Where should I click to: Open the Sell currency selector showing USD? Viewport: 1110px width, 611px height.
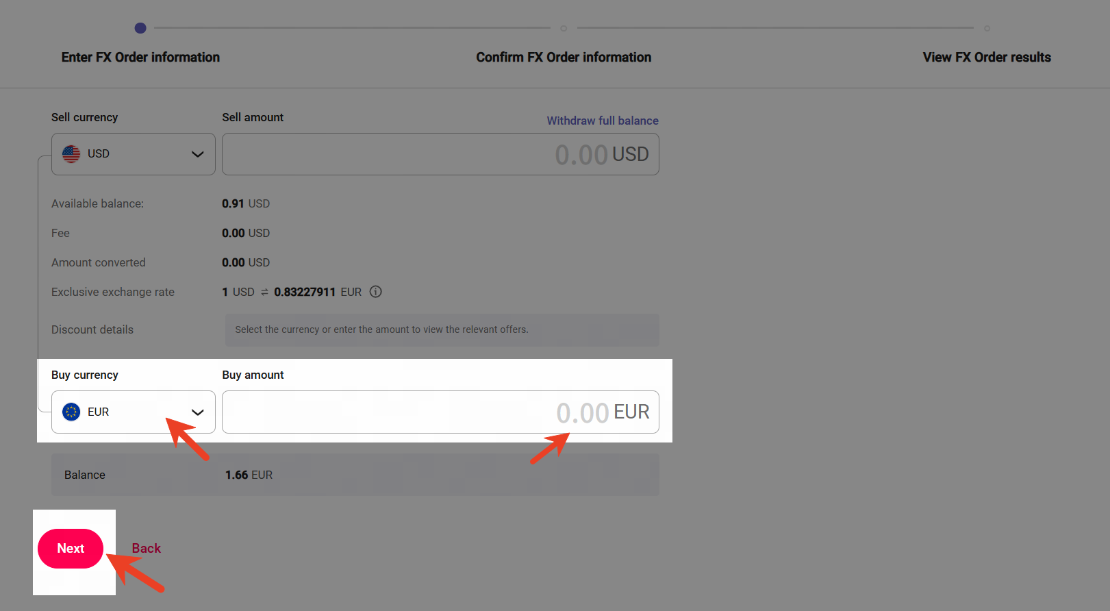point(133,154)
